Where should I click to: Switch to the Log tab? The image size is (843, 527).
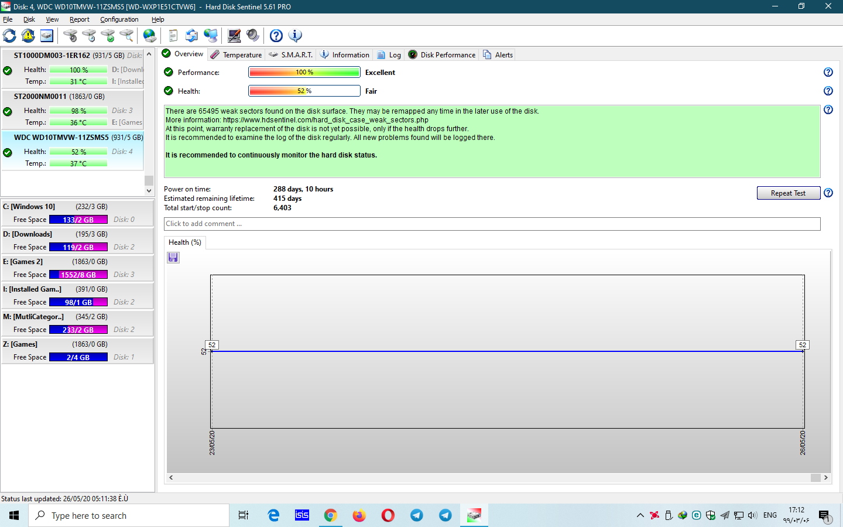pos(389,54)
